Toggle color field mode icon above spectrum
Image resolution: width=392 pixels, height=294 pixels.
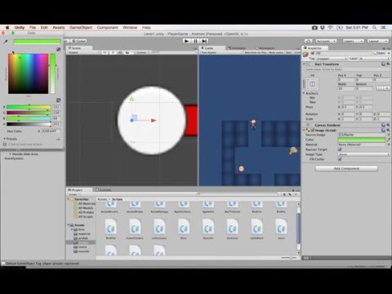(58, 49)
